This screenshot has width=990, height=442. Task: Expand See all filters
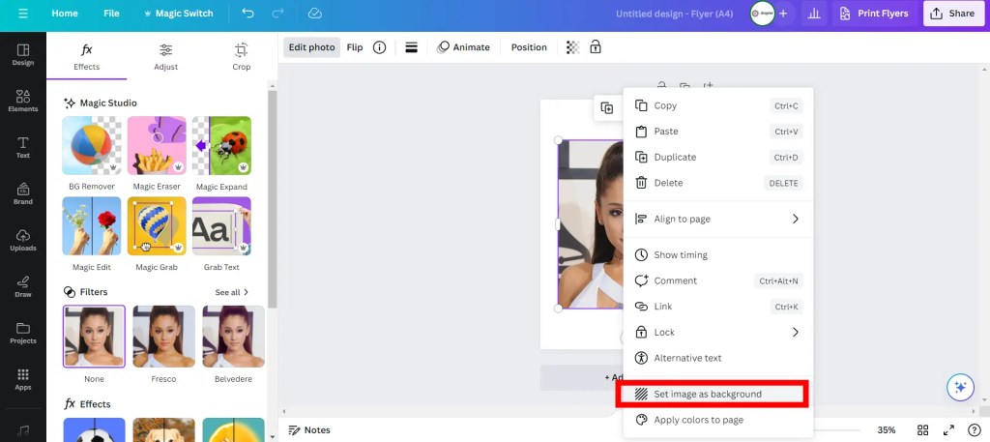tap(232, 292)
